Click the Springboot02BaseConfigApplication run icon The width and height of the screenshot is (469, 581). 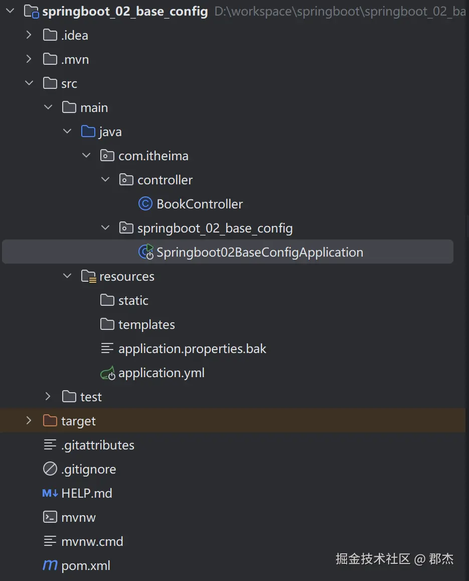[145, 252]
